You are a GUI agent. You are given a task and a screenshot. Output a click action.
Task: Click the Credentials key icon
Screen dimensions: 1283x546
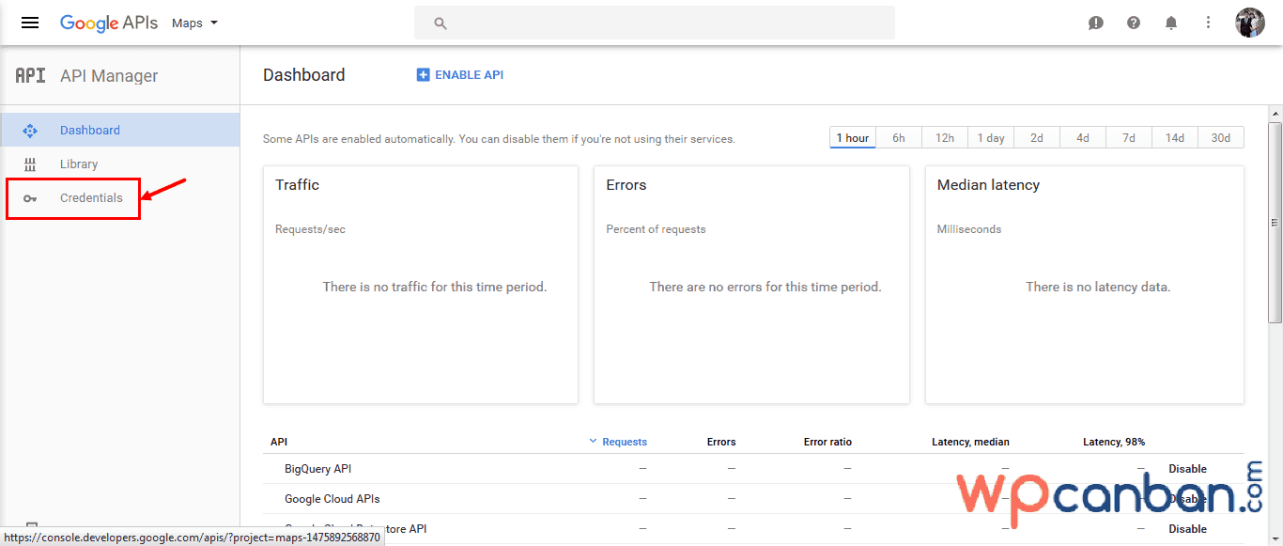coord(30,198)
